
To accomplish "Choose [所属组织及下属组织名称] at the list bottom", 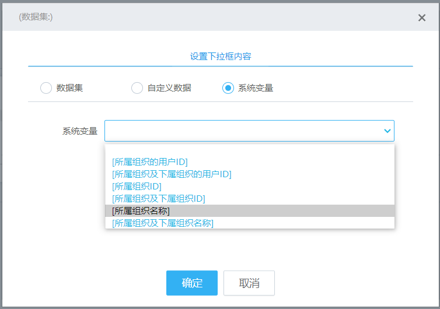I will pyautogui.click(x=163, y=223).
